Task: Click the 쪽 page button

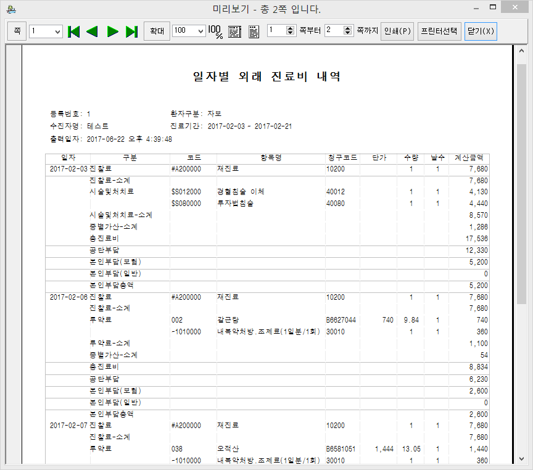Action: point(17,31)
